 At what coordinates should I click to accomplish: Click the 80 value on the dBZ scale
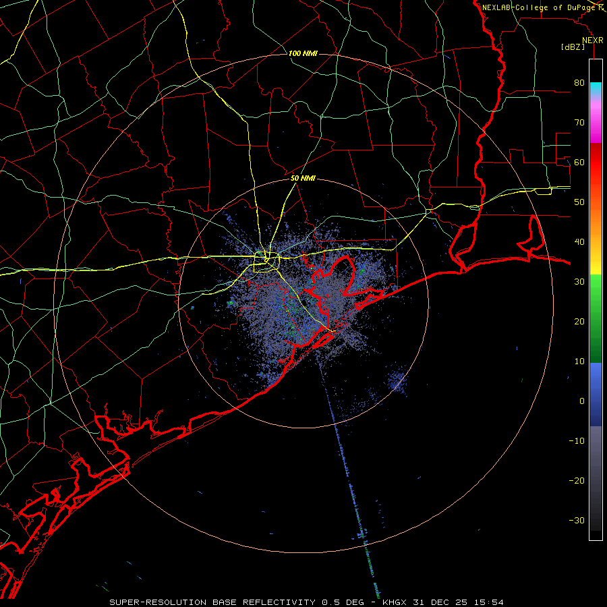[579, 82]
